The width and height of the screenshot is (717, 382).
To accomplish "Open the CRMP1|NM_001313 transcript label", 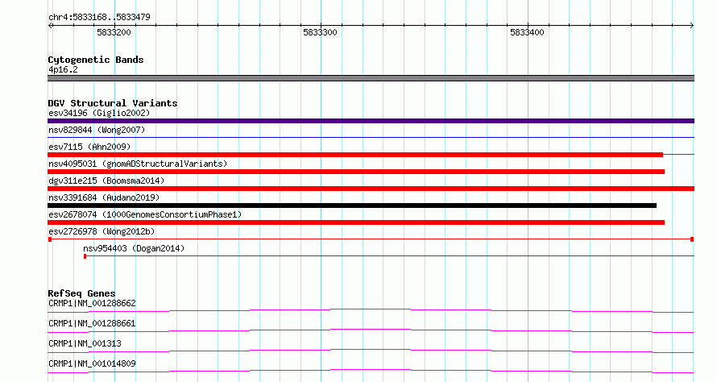I will [x=85, y=343].
